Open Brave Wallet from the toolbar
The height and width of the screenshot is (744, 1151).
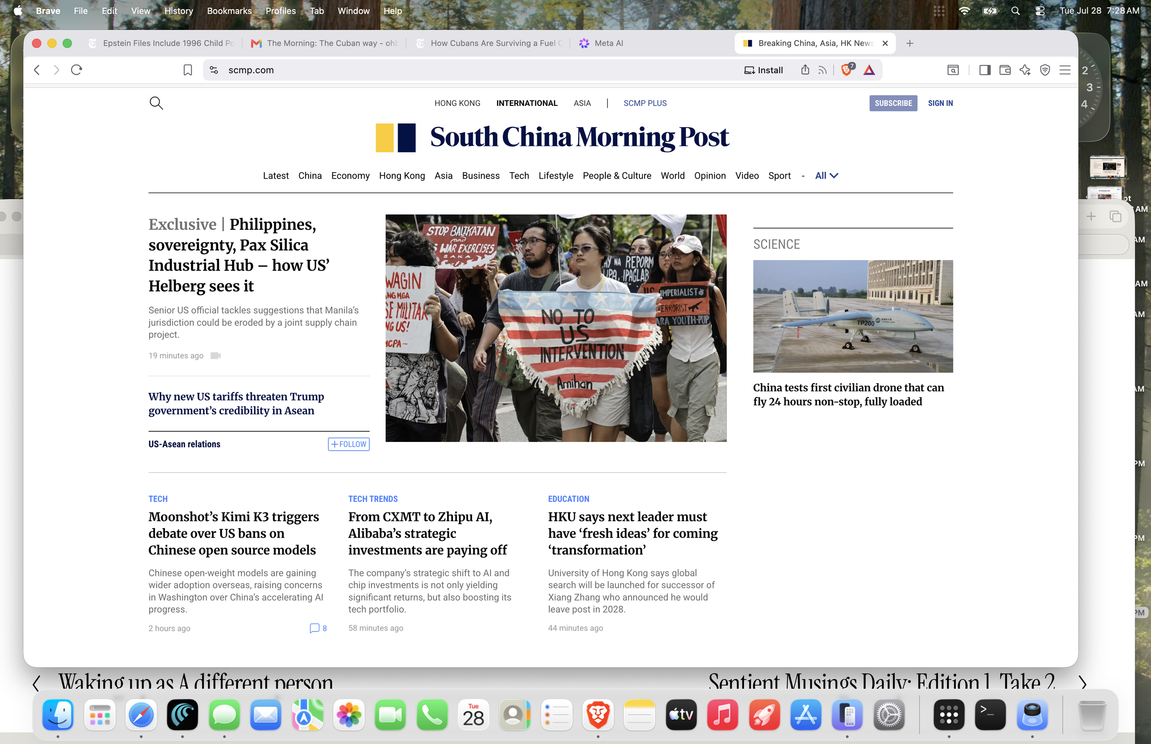(1005, 70)
